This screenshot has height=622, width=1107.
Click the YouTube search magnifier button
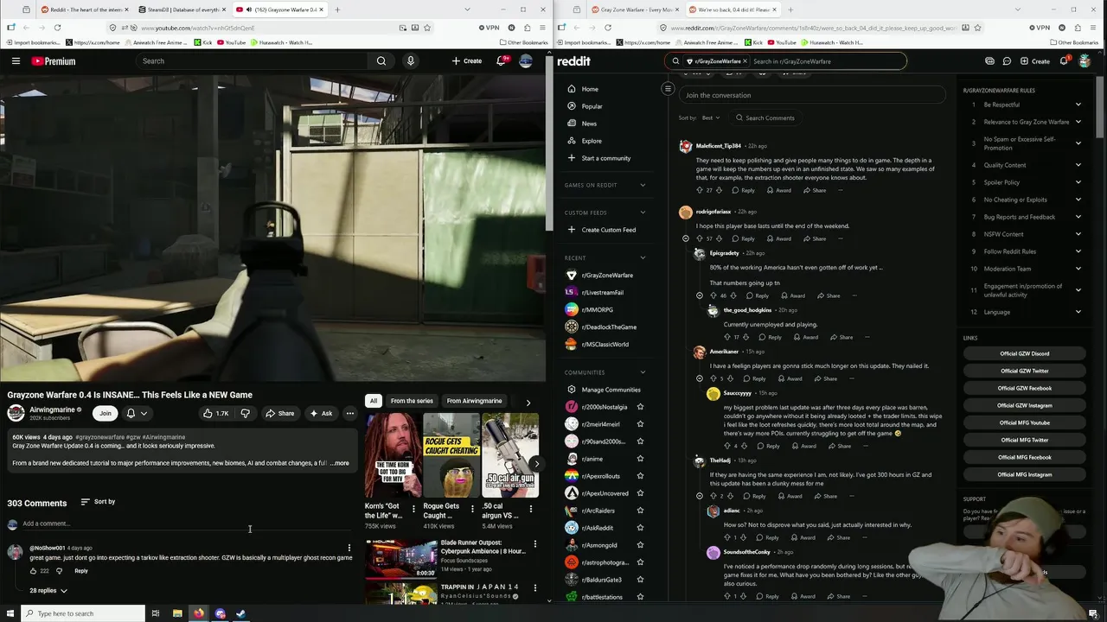click(x=381, y=61)
